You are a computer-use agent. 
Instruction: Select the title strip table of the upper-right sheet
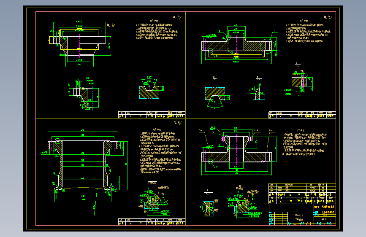click(302, 115)
